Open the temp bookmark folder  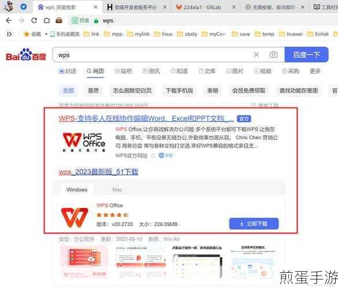[x=264, y=34]
